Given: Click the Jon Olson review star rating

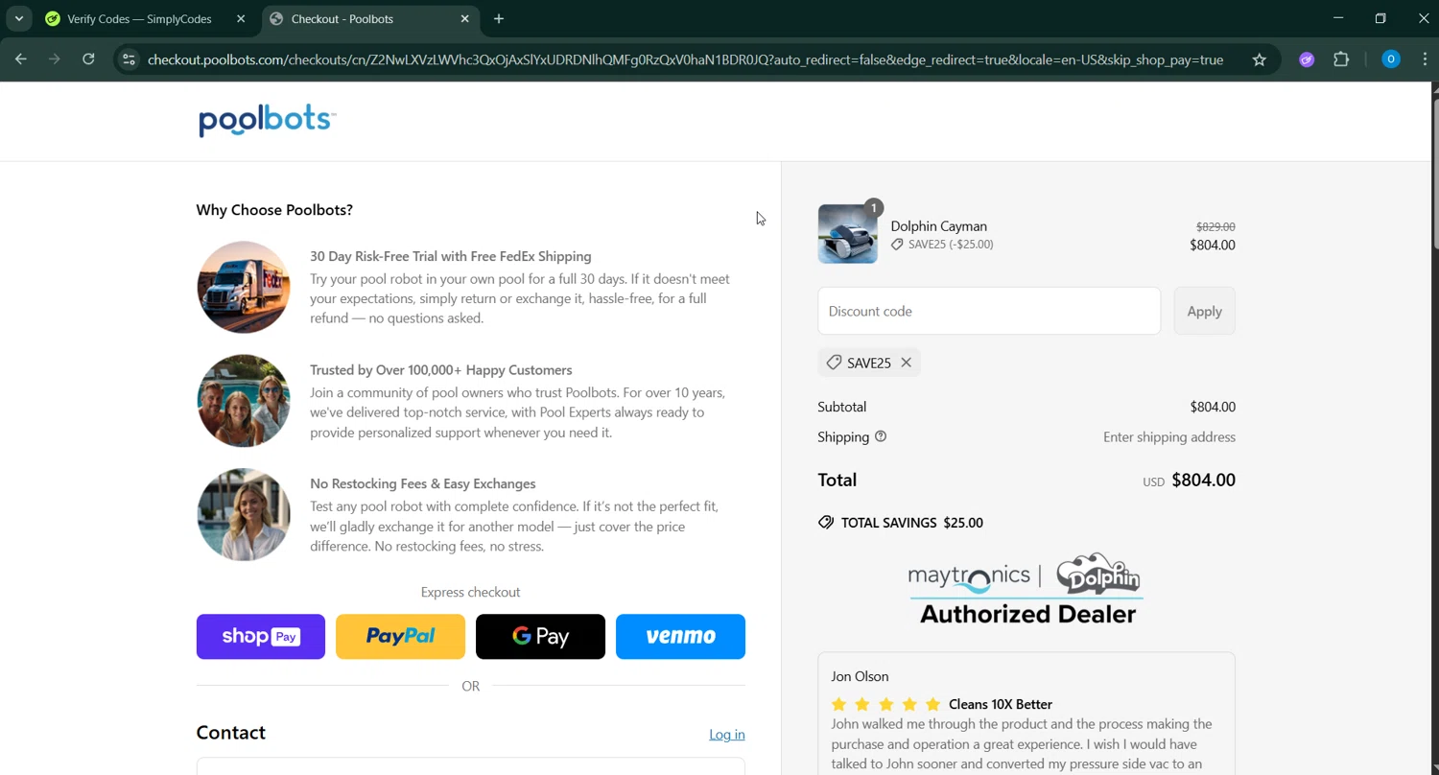Looking at the screenshot, I should tap(885, 704).
